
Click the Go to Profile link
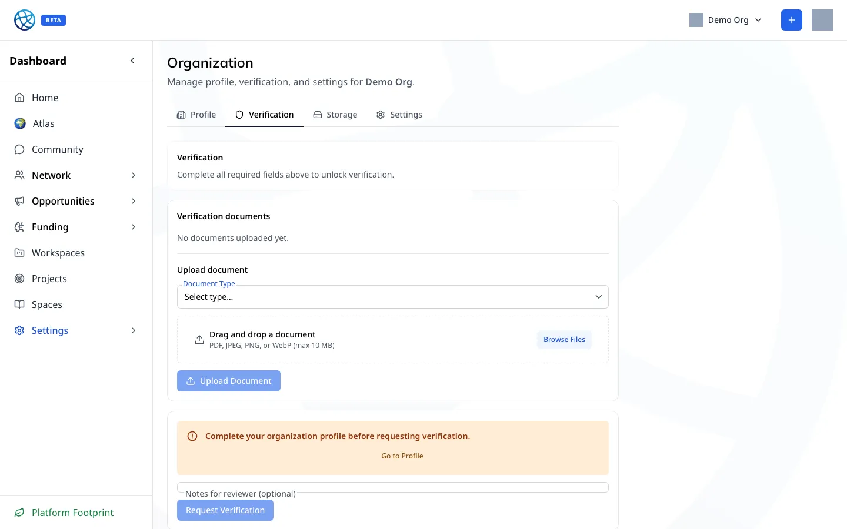(402, 456)
